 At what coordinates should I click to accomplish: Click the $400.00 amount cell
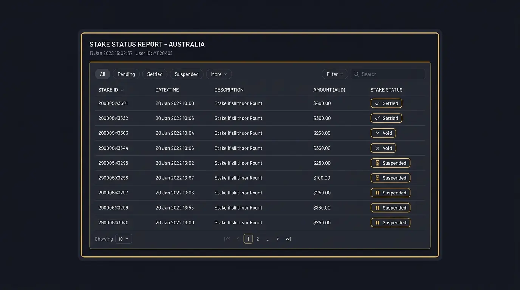coord(322,103)
